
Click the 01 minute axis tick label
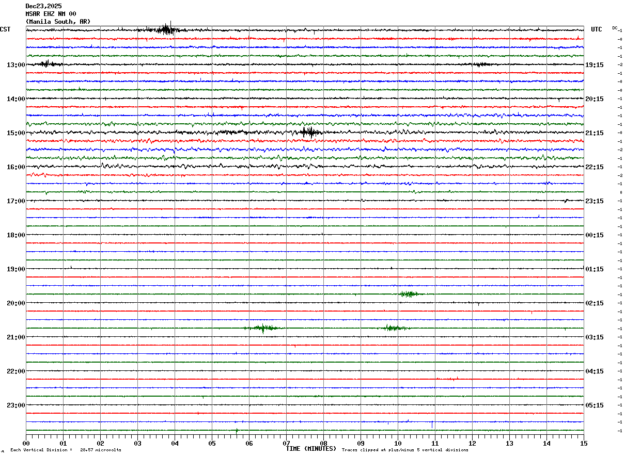coord(63,443)
